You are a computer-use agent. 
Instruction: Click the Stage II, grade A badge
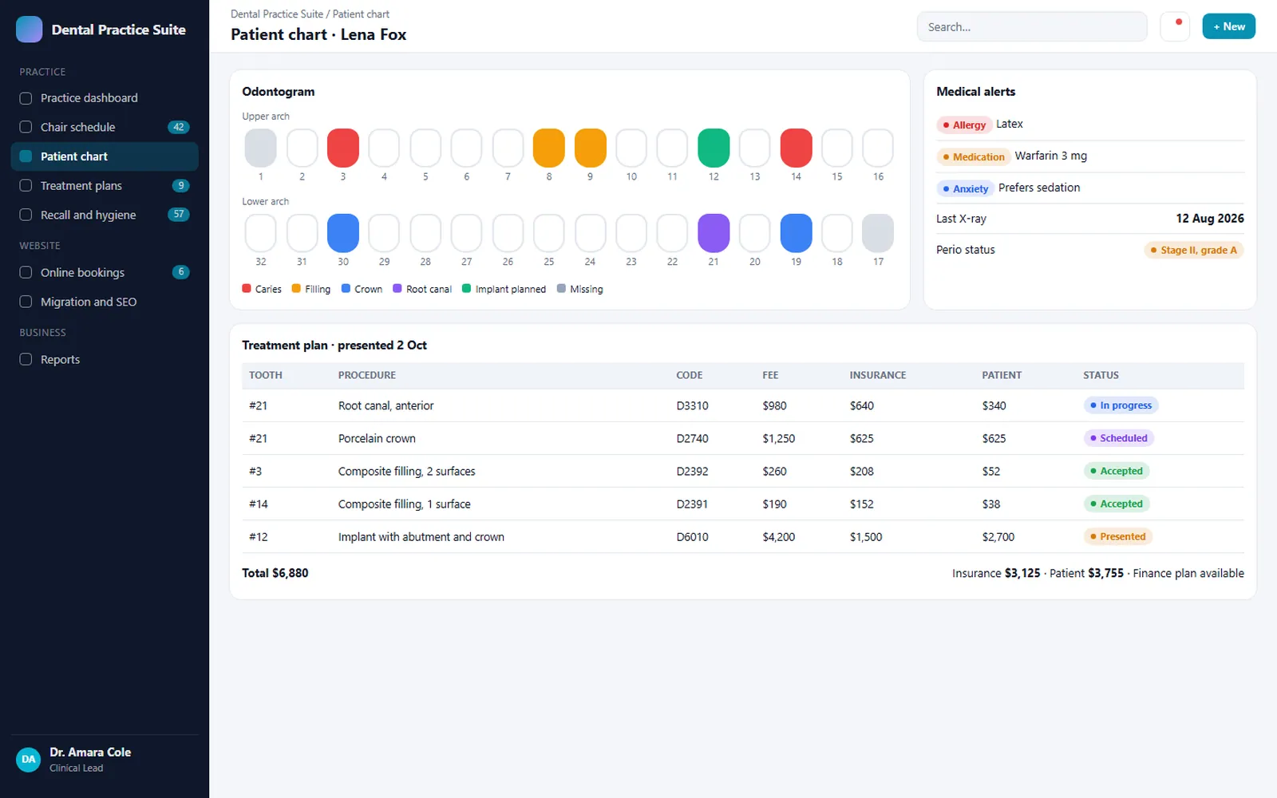click(1193, 250)
